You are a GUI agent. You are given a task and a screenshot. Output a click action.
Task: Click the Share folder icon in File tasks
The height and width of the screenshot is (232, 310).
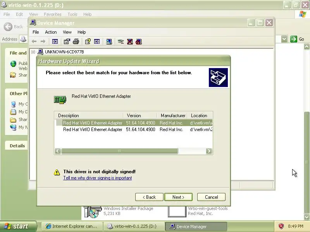coord(13,75)
